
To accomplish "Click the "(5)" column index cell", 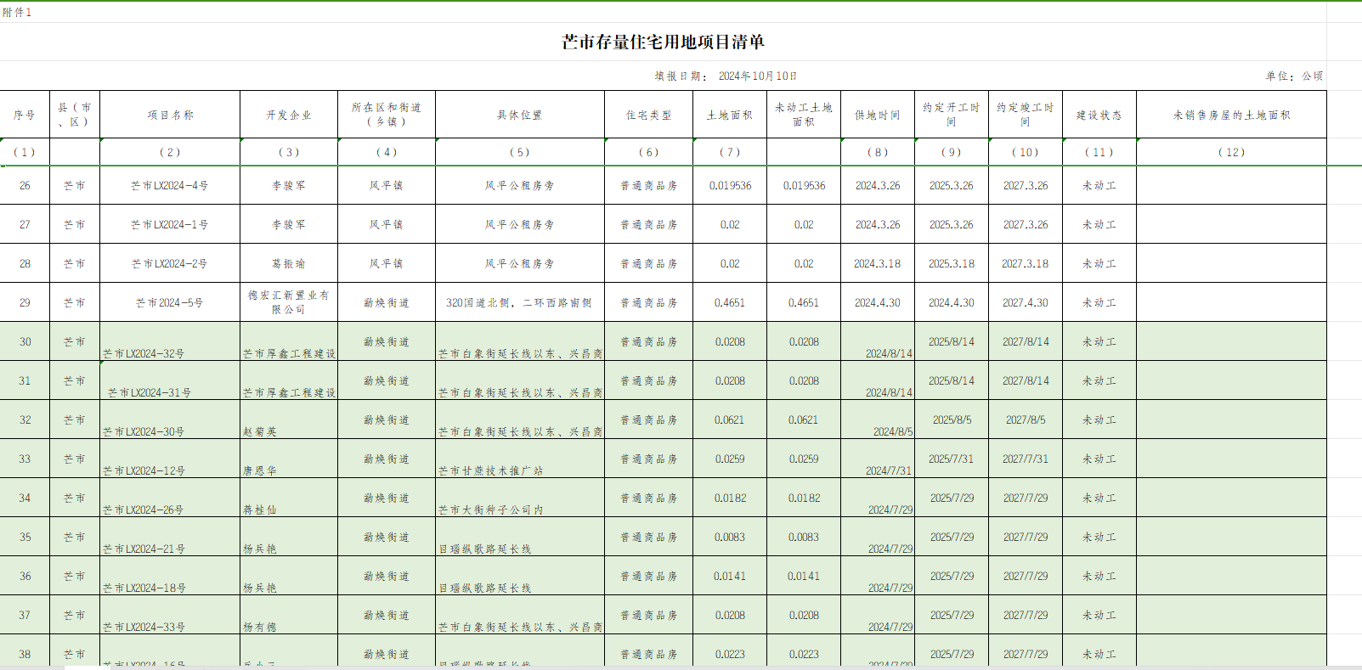I will tap(520, 152).
